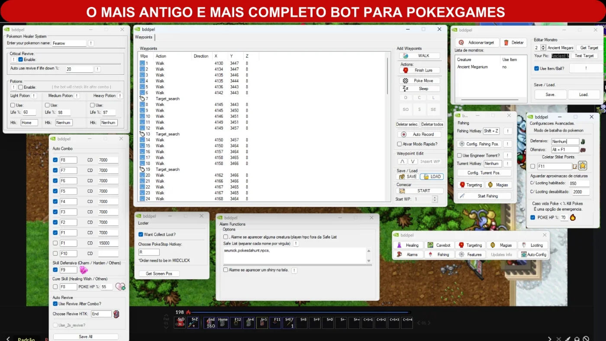Enable alarm for shiny on screen
Screen dimensions: 606x341
click(x=226, y=270)
